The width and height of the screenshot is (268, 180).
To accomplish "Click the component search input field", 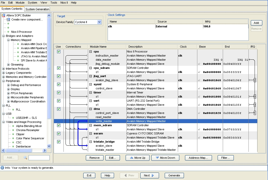I will tap(39, 158).
